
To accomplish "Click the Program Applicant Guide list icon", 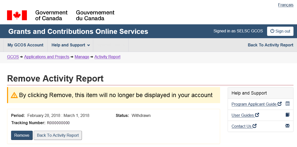I will (287, 104).
